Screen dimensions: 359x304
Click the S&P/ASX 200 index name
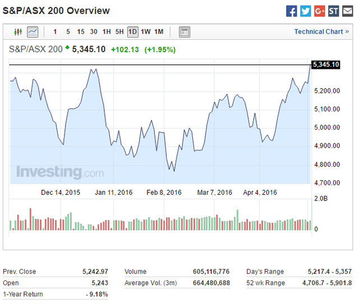[x=36, y=49]
